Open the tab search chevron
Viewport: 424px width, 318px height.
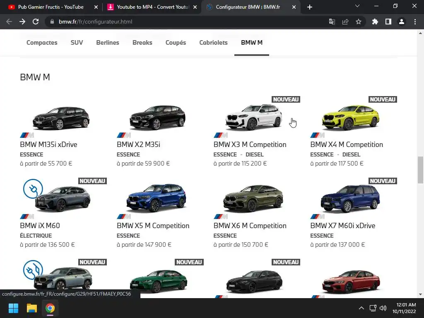point(357,6)
